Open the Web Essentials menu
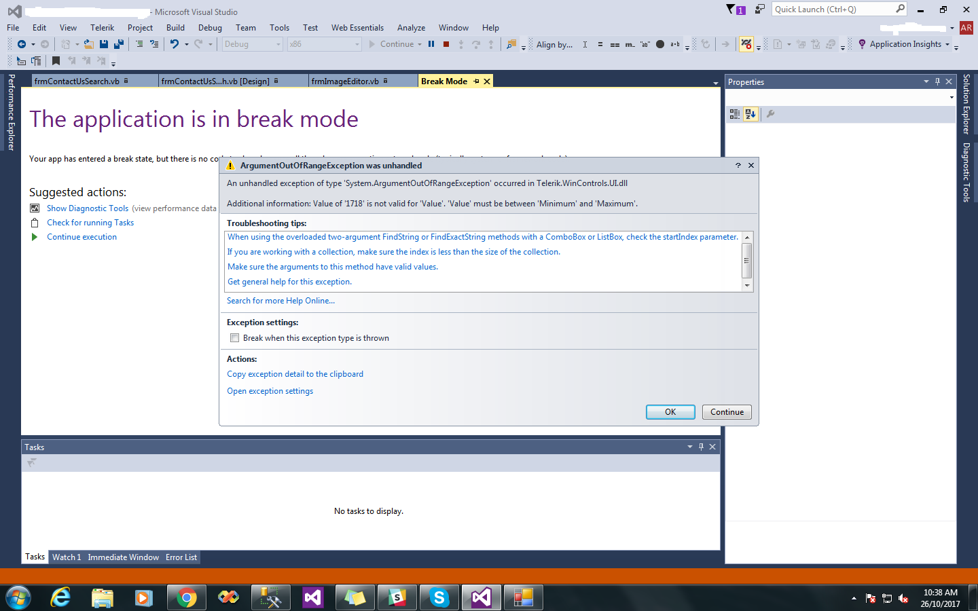Screen dimensions: 978x611 click(x=357, y=28)
